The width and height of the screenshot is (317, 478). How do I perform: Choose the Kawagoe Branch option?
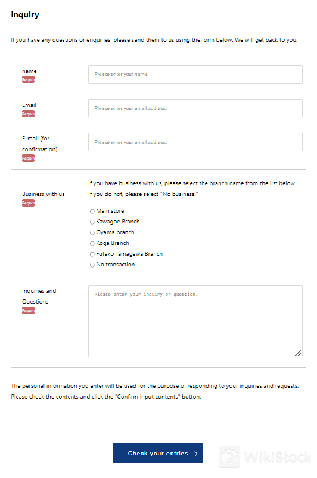[92, 222]
